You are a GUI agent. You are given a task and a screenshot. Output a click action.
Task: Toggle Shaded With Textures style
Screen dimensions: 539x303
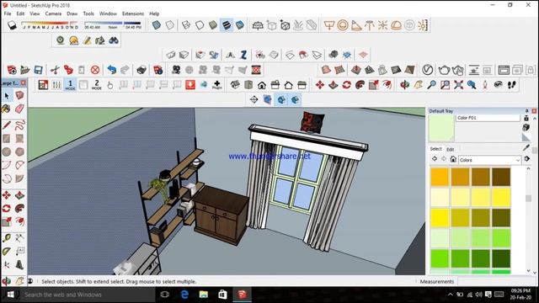point(227,25)
